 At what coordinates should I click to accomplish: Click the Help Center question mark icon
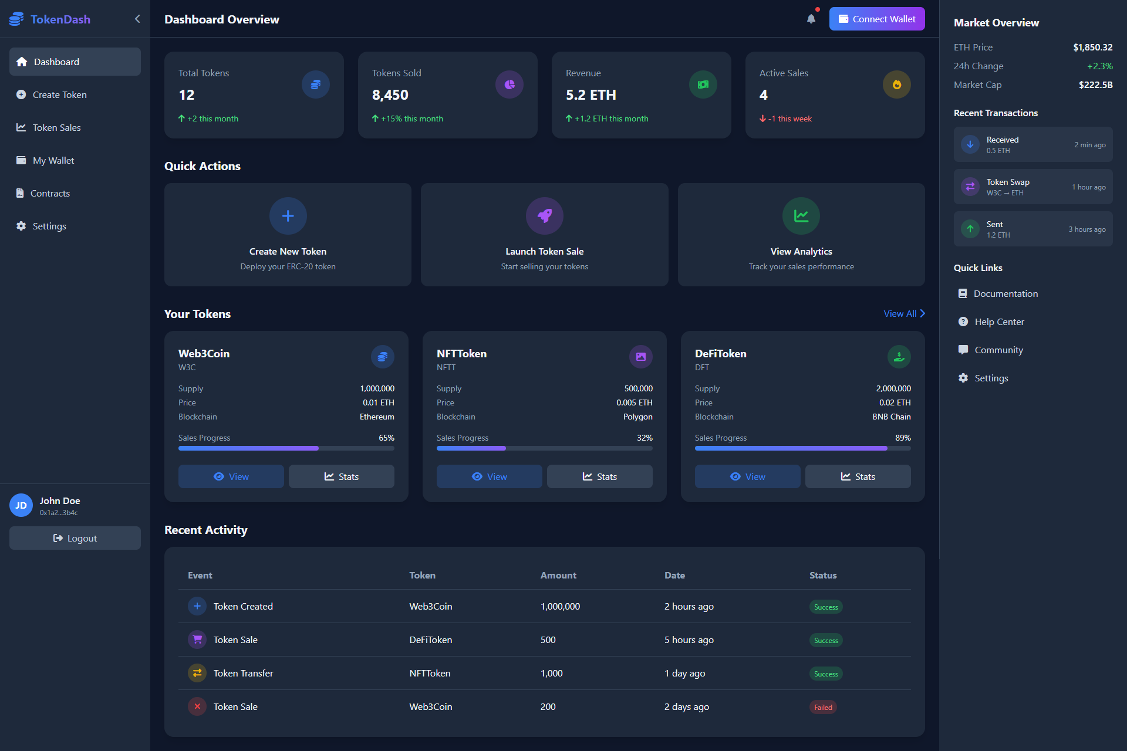[x=963, y=321]
